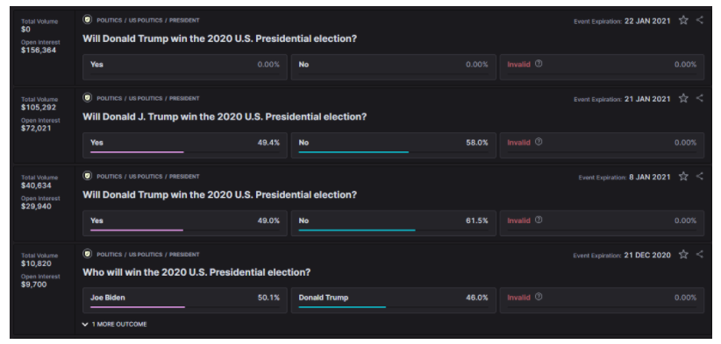The height and width of the screenshot is (344, 721).
Task: Click Invalid help icon in first market
Action: point(539,64)
